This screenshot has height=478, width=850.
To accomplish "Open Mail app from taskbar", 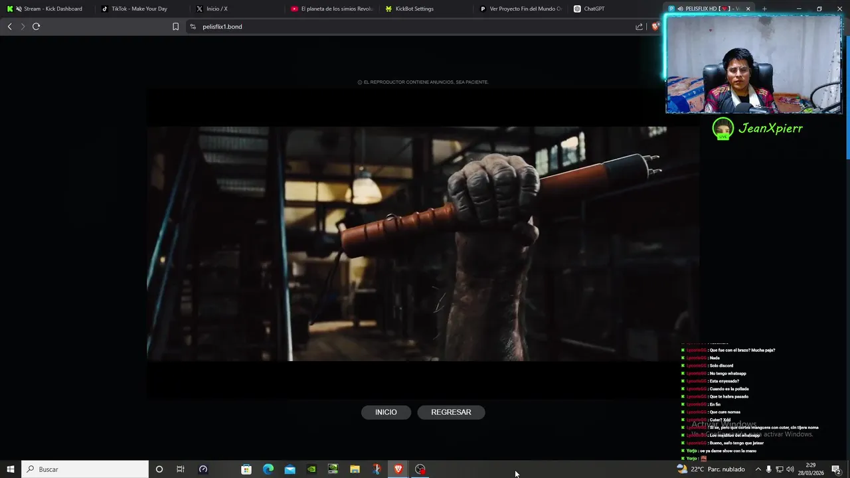I will point(290,469).
